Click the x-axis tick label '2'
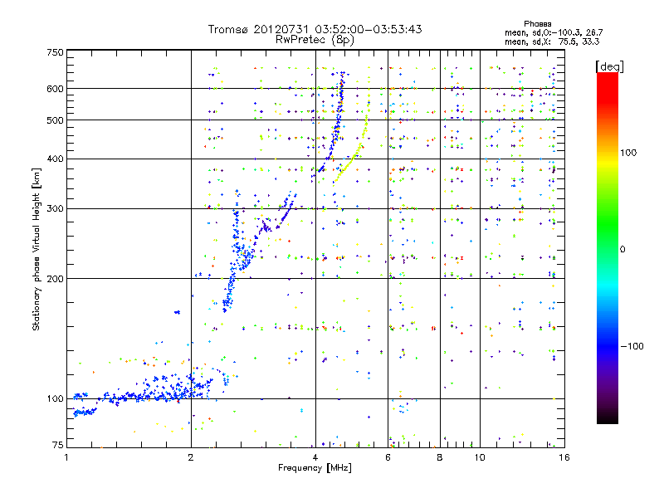The width and height of the screenshot is (664, 498). [x=191, y=457]
